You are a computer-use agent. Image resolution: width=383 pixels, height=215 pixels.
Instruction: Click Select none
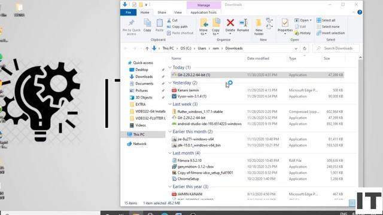(x=328, y=26)
